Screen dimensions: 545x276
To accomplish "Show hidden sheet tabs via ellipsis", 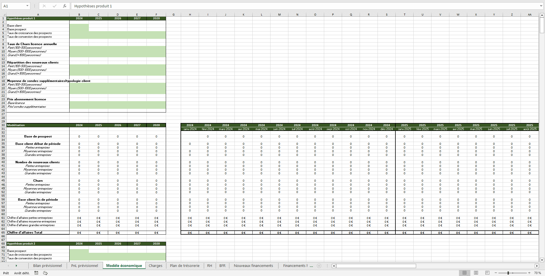I will tap(311, 266).
